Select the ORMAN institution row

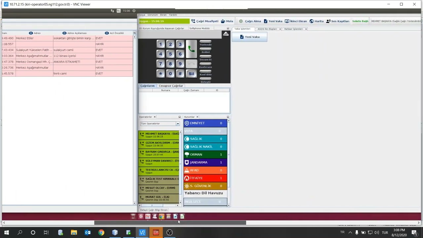(x=205, y=154)
